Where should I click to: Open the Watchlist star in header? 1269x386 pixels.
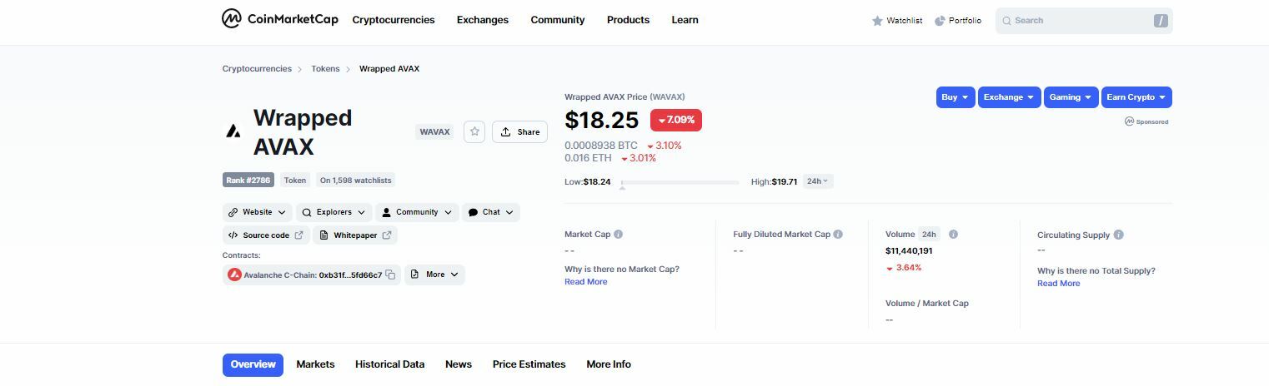pyautogui.click(x=897, y=20)
